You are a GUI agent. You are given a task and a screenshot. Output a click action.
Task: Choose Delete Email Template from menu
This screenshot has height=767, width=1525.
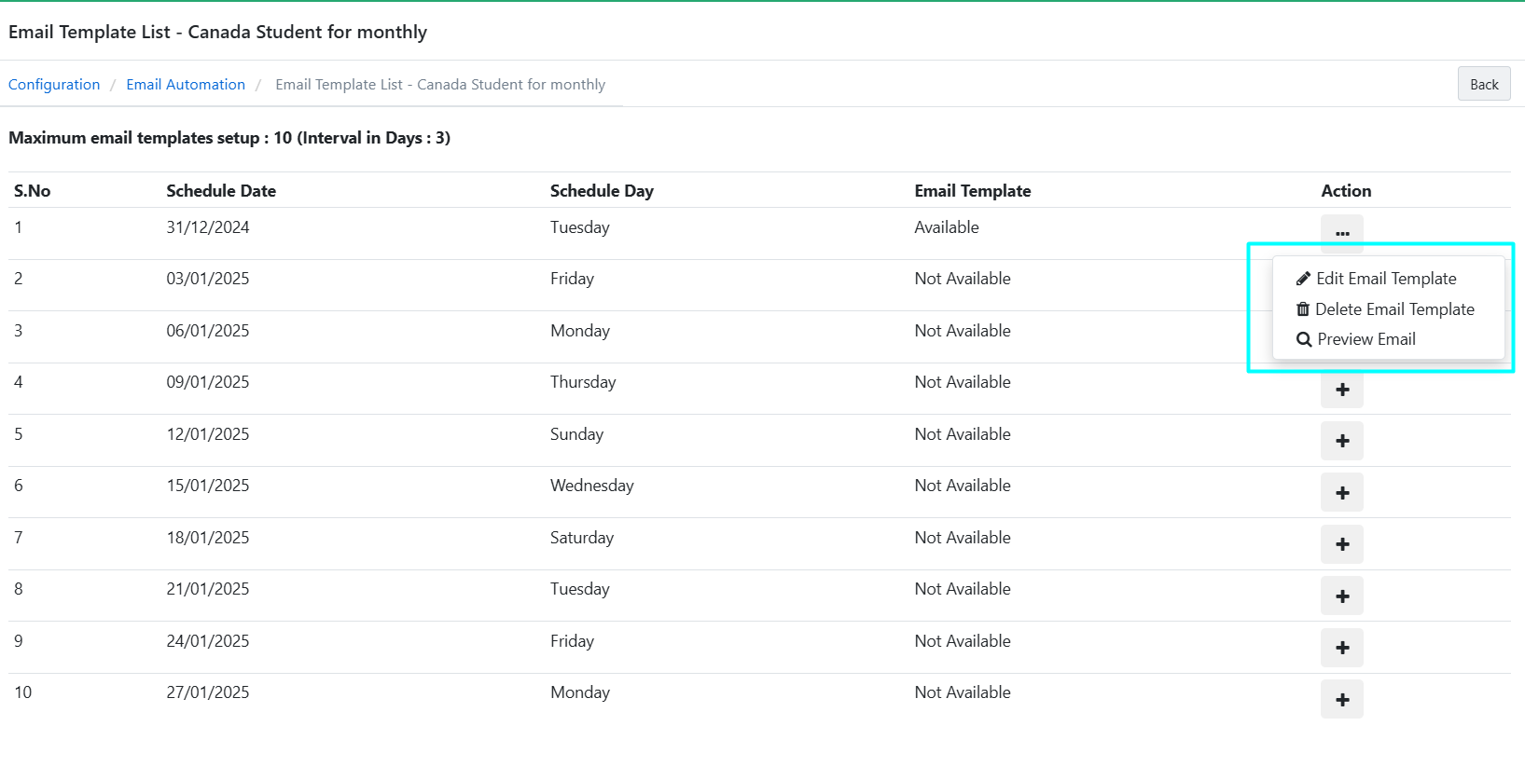(1393, 309)
